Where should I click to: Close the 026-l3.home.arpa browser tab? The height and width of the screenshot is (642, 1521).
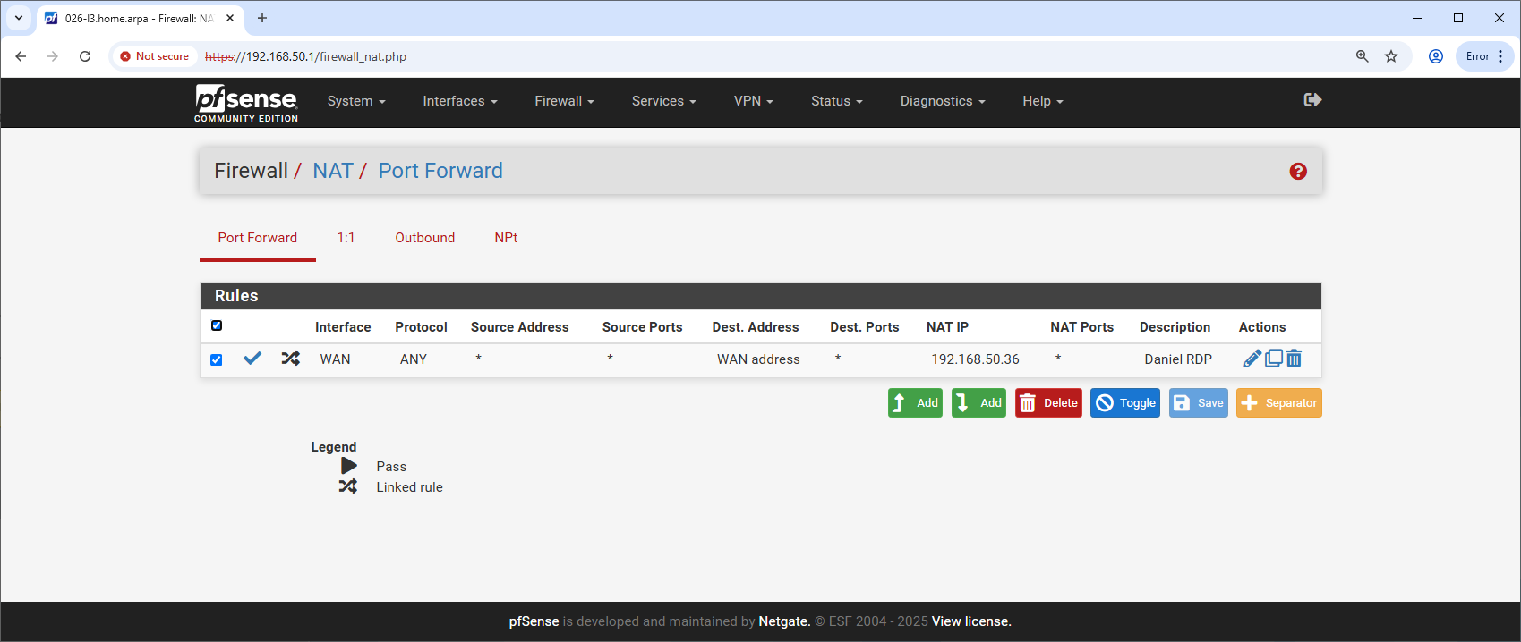click(230, 18)
